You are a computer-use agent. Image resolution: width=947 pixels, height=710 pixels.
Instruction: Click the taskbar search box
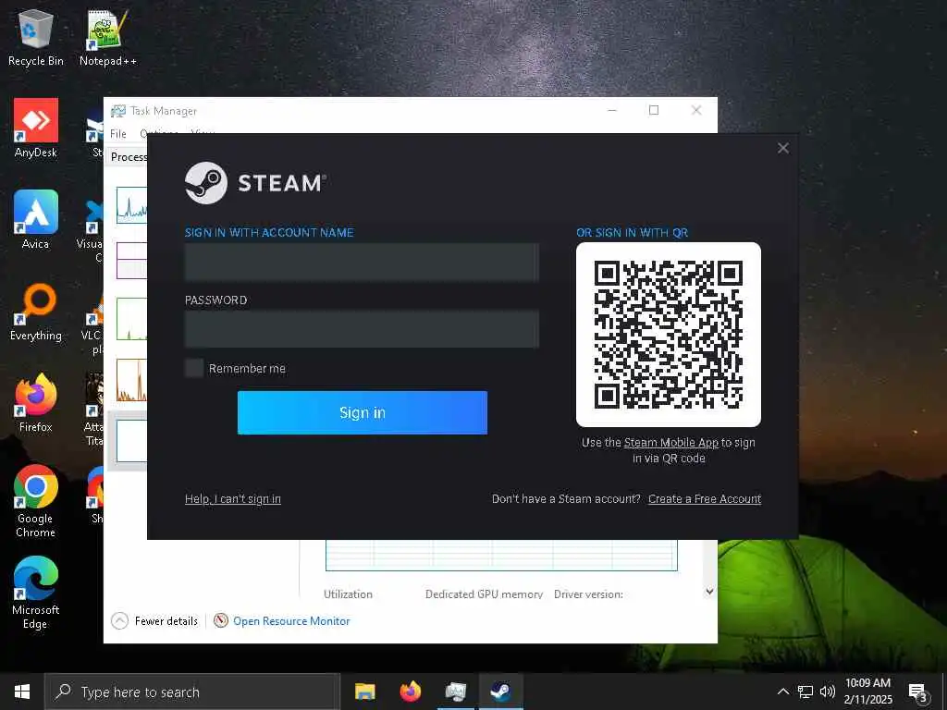coord(192,692)
